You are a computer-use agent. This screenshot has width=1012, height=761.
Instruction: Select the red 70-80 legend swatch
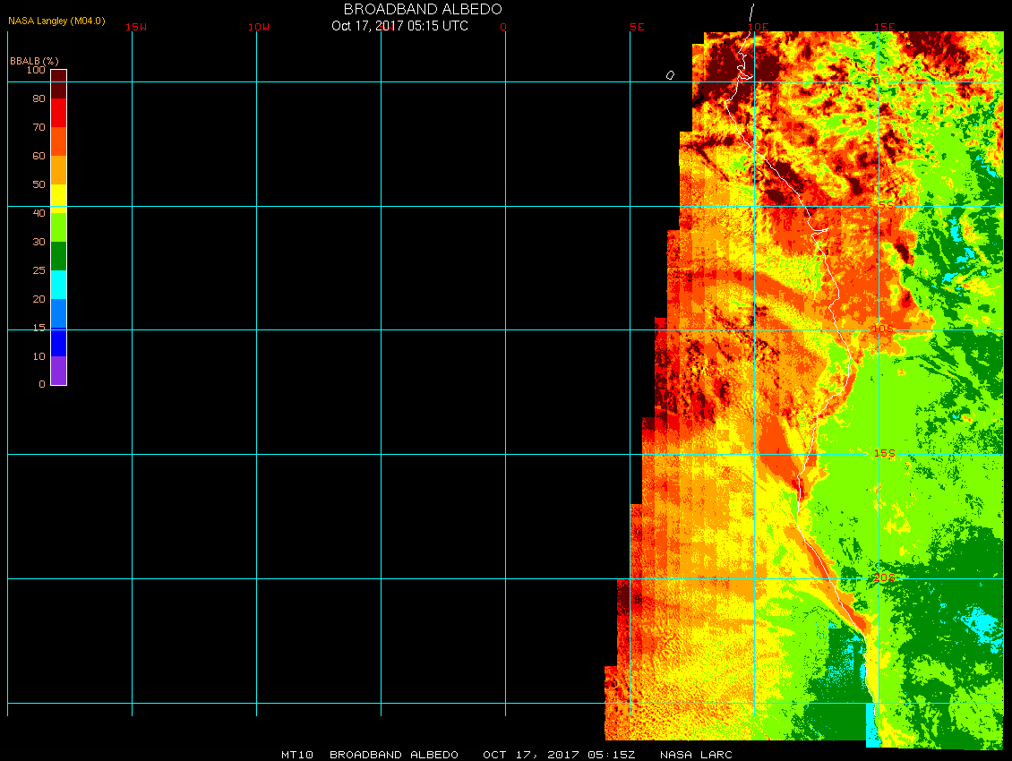pos(59,113)
